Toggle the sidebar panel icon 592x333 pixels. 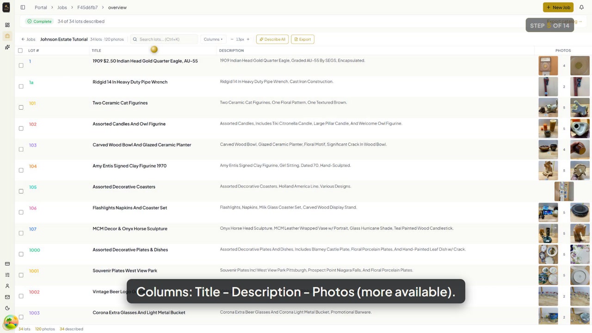pyautogui.click(x=23, y=7)
